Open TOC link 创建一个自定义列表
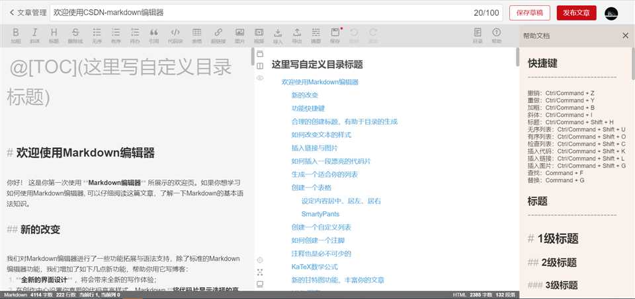635x299 pixels. [x=321, y=228]
